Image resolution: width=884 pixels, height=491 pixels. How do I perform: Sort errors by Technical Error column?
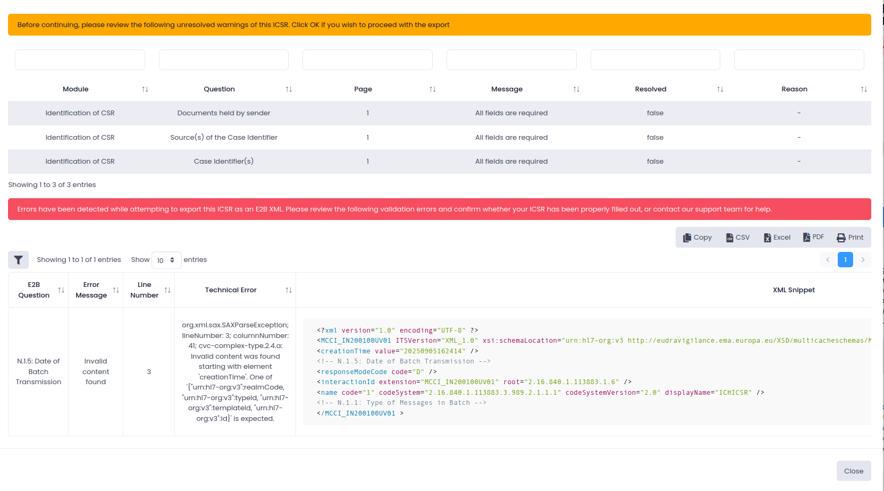click(x=288, y=290)
